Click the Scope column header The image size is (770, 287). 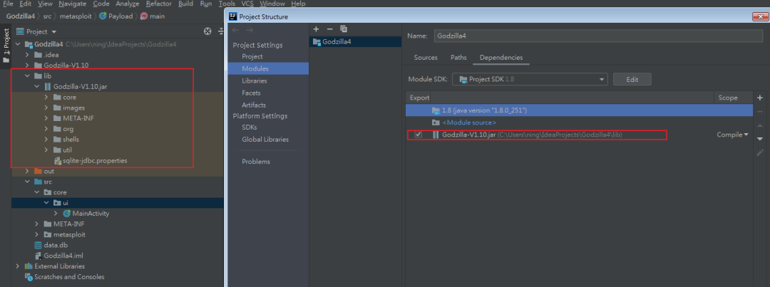coord(727,98)
